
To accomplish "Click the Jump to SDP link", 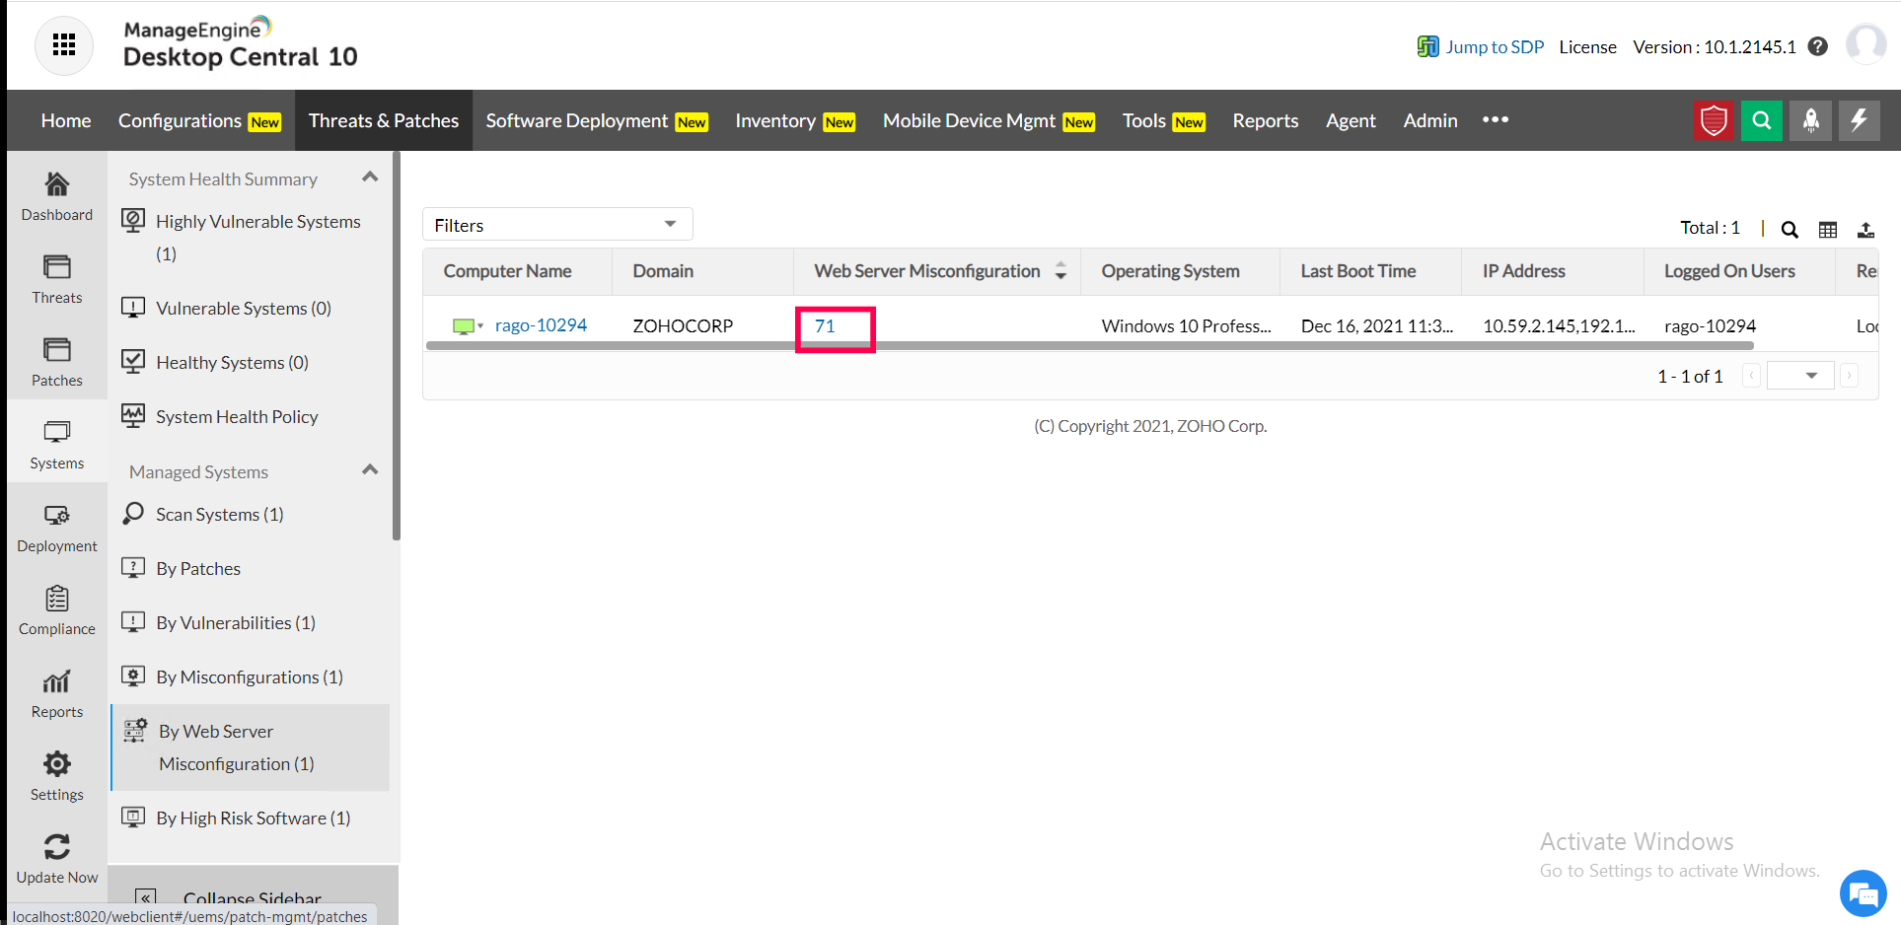I will click(1495, 46).
